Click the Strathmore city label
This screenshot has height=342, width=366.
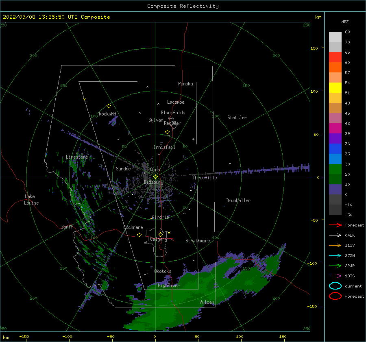(198, 241)
